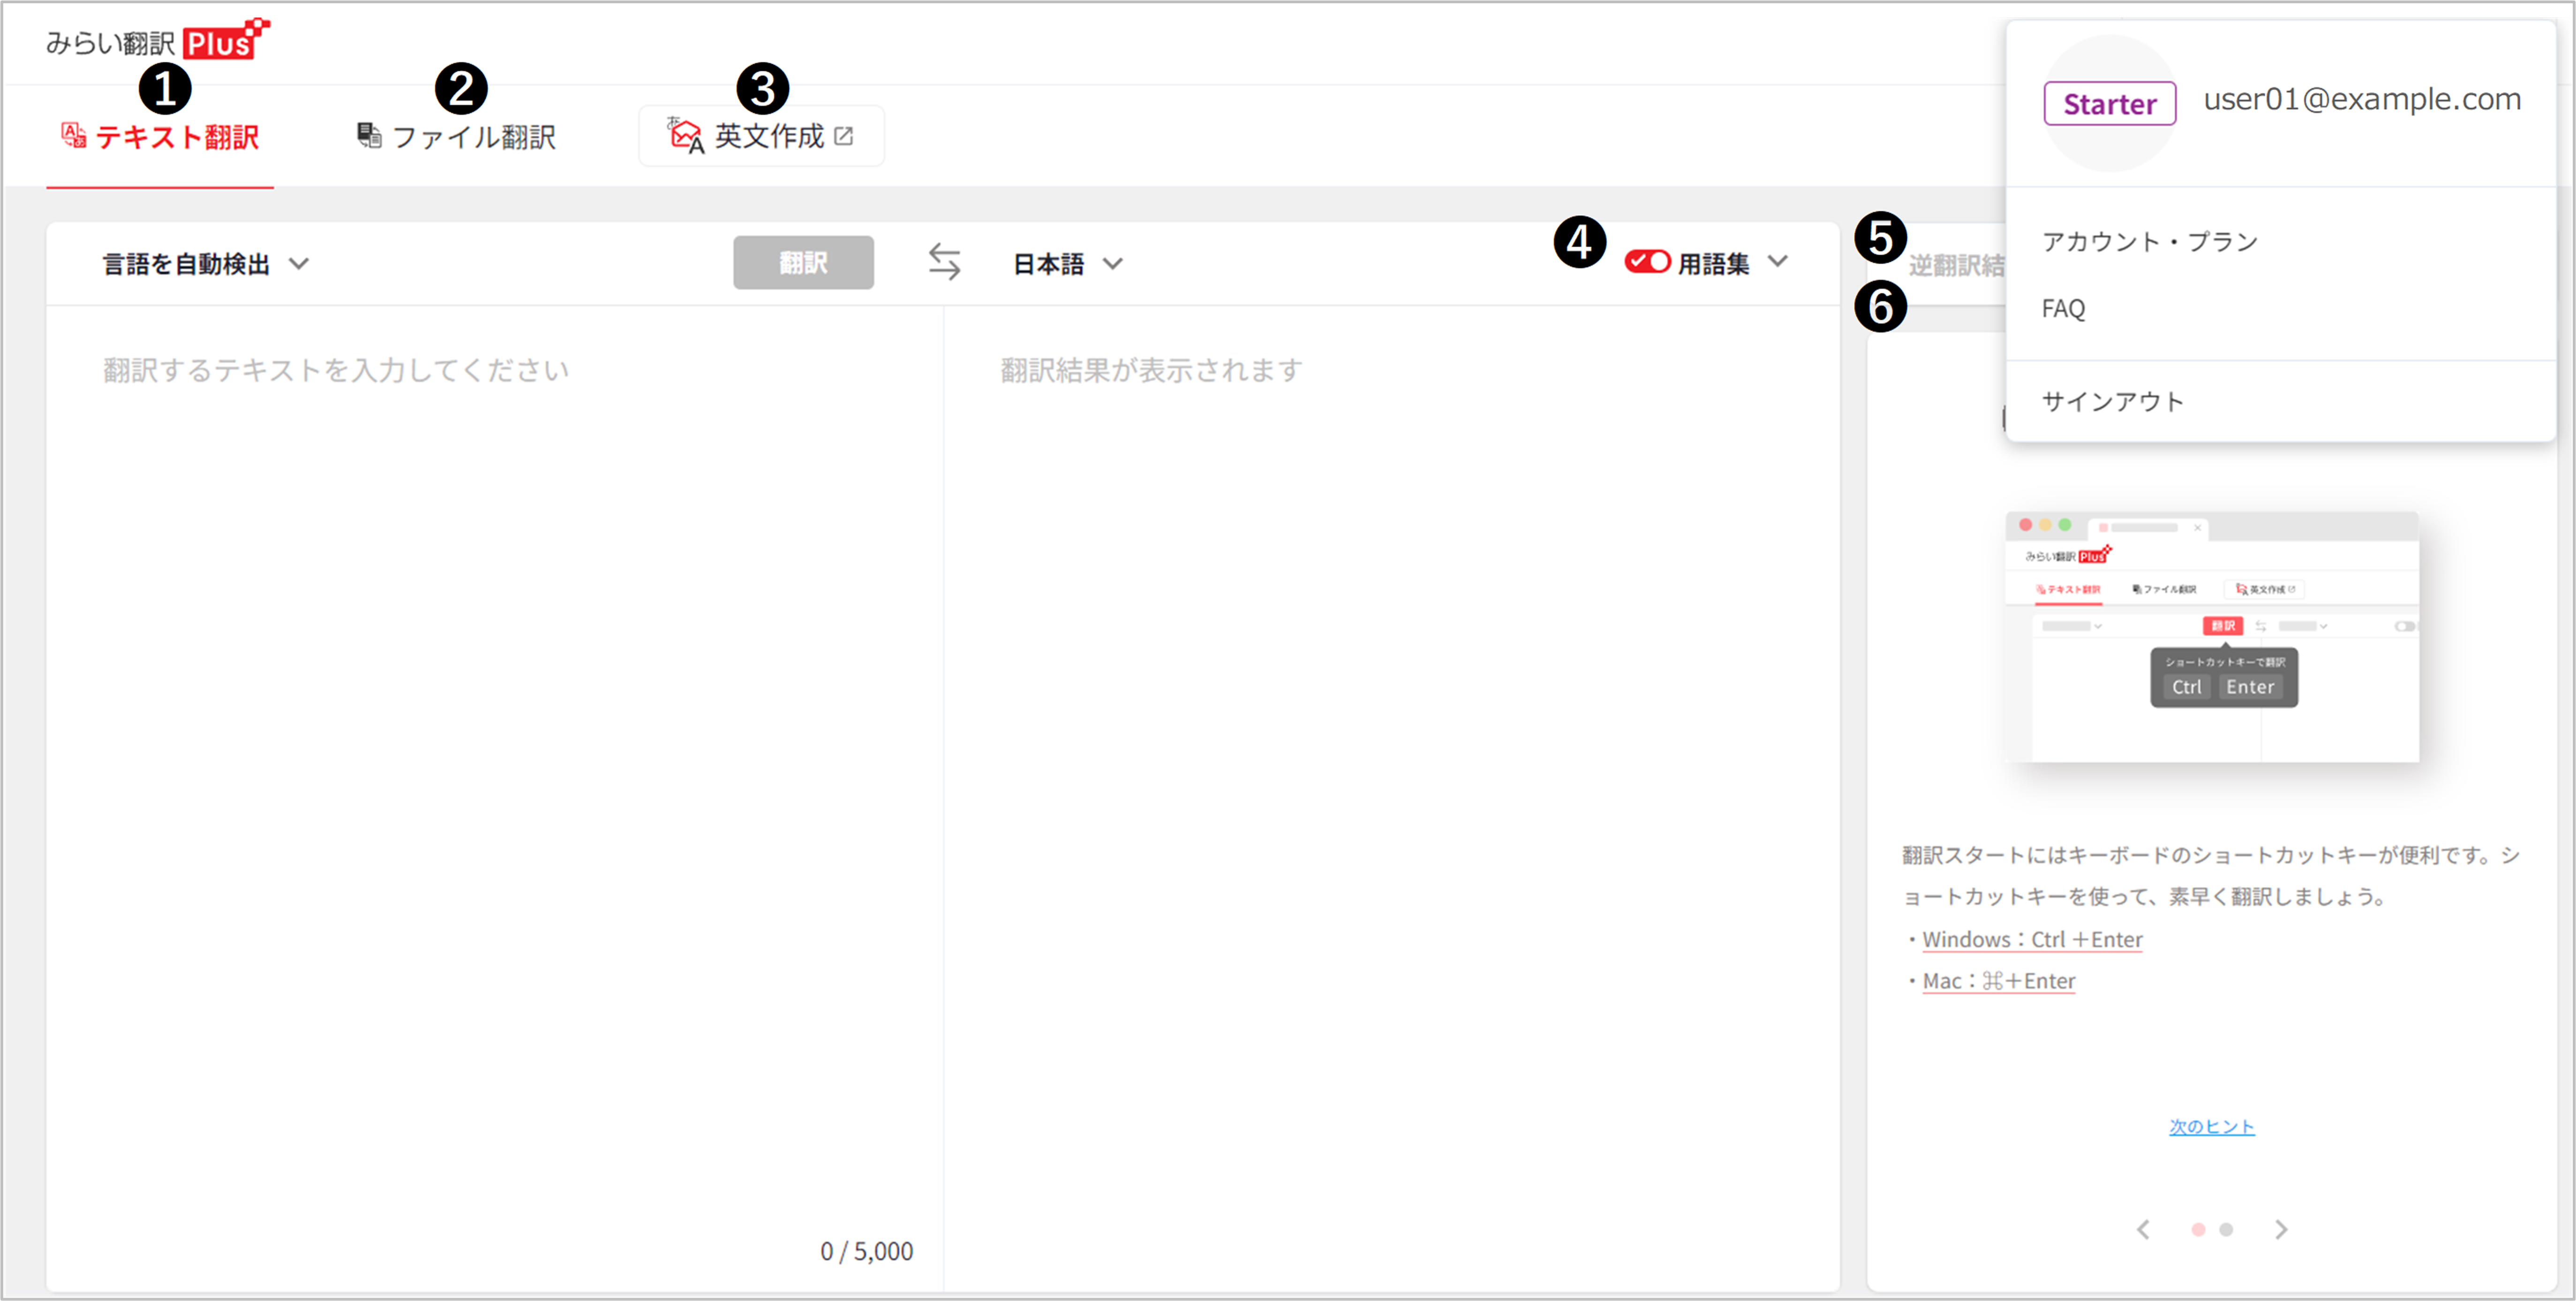The height and width of the screenshot is (1301, 2576).
Task: Toggle the 用語集 glossary switch
Action: (x=1646, y=262)
